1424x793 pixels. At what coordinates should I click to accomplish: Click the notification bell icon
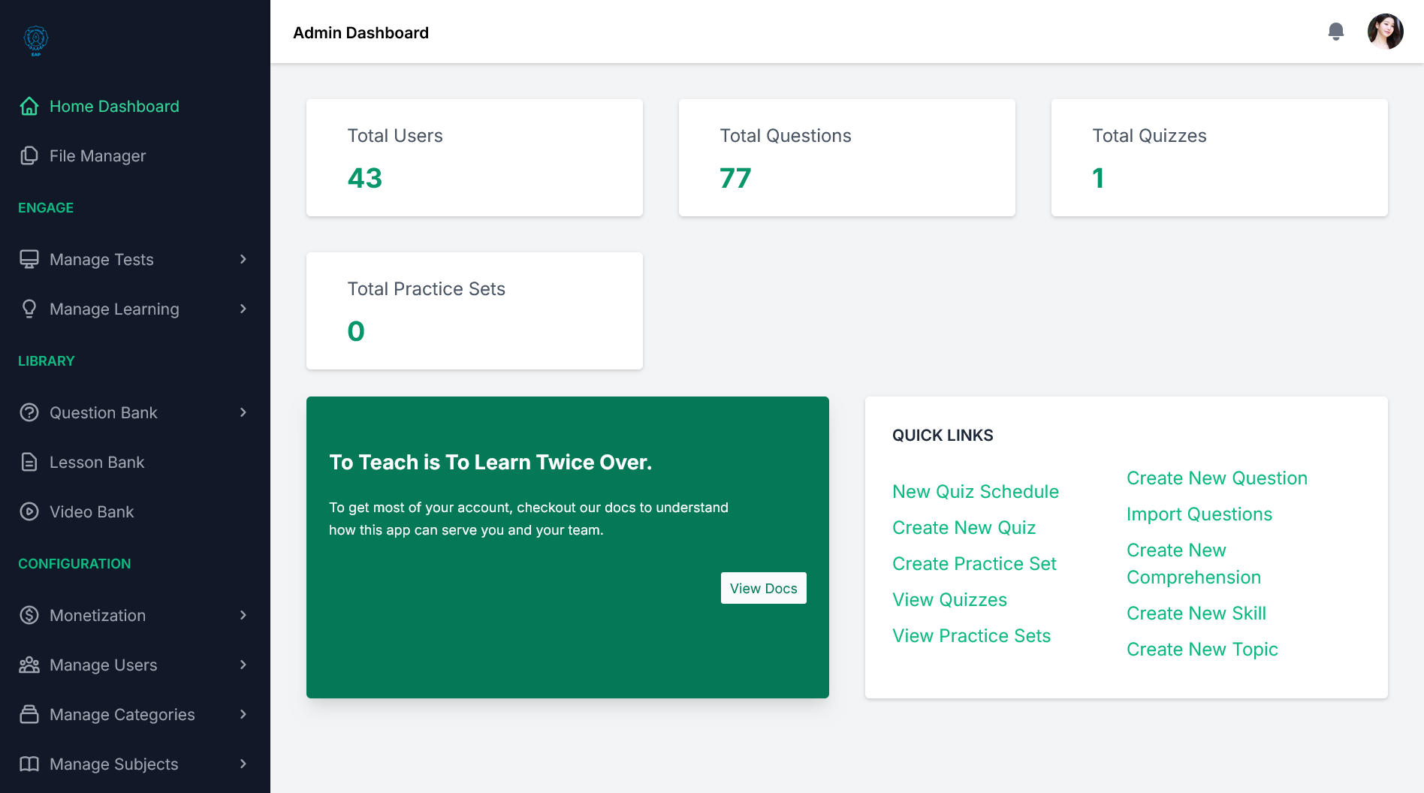tap(1335, 32)
